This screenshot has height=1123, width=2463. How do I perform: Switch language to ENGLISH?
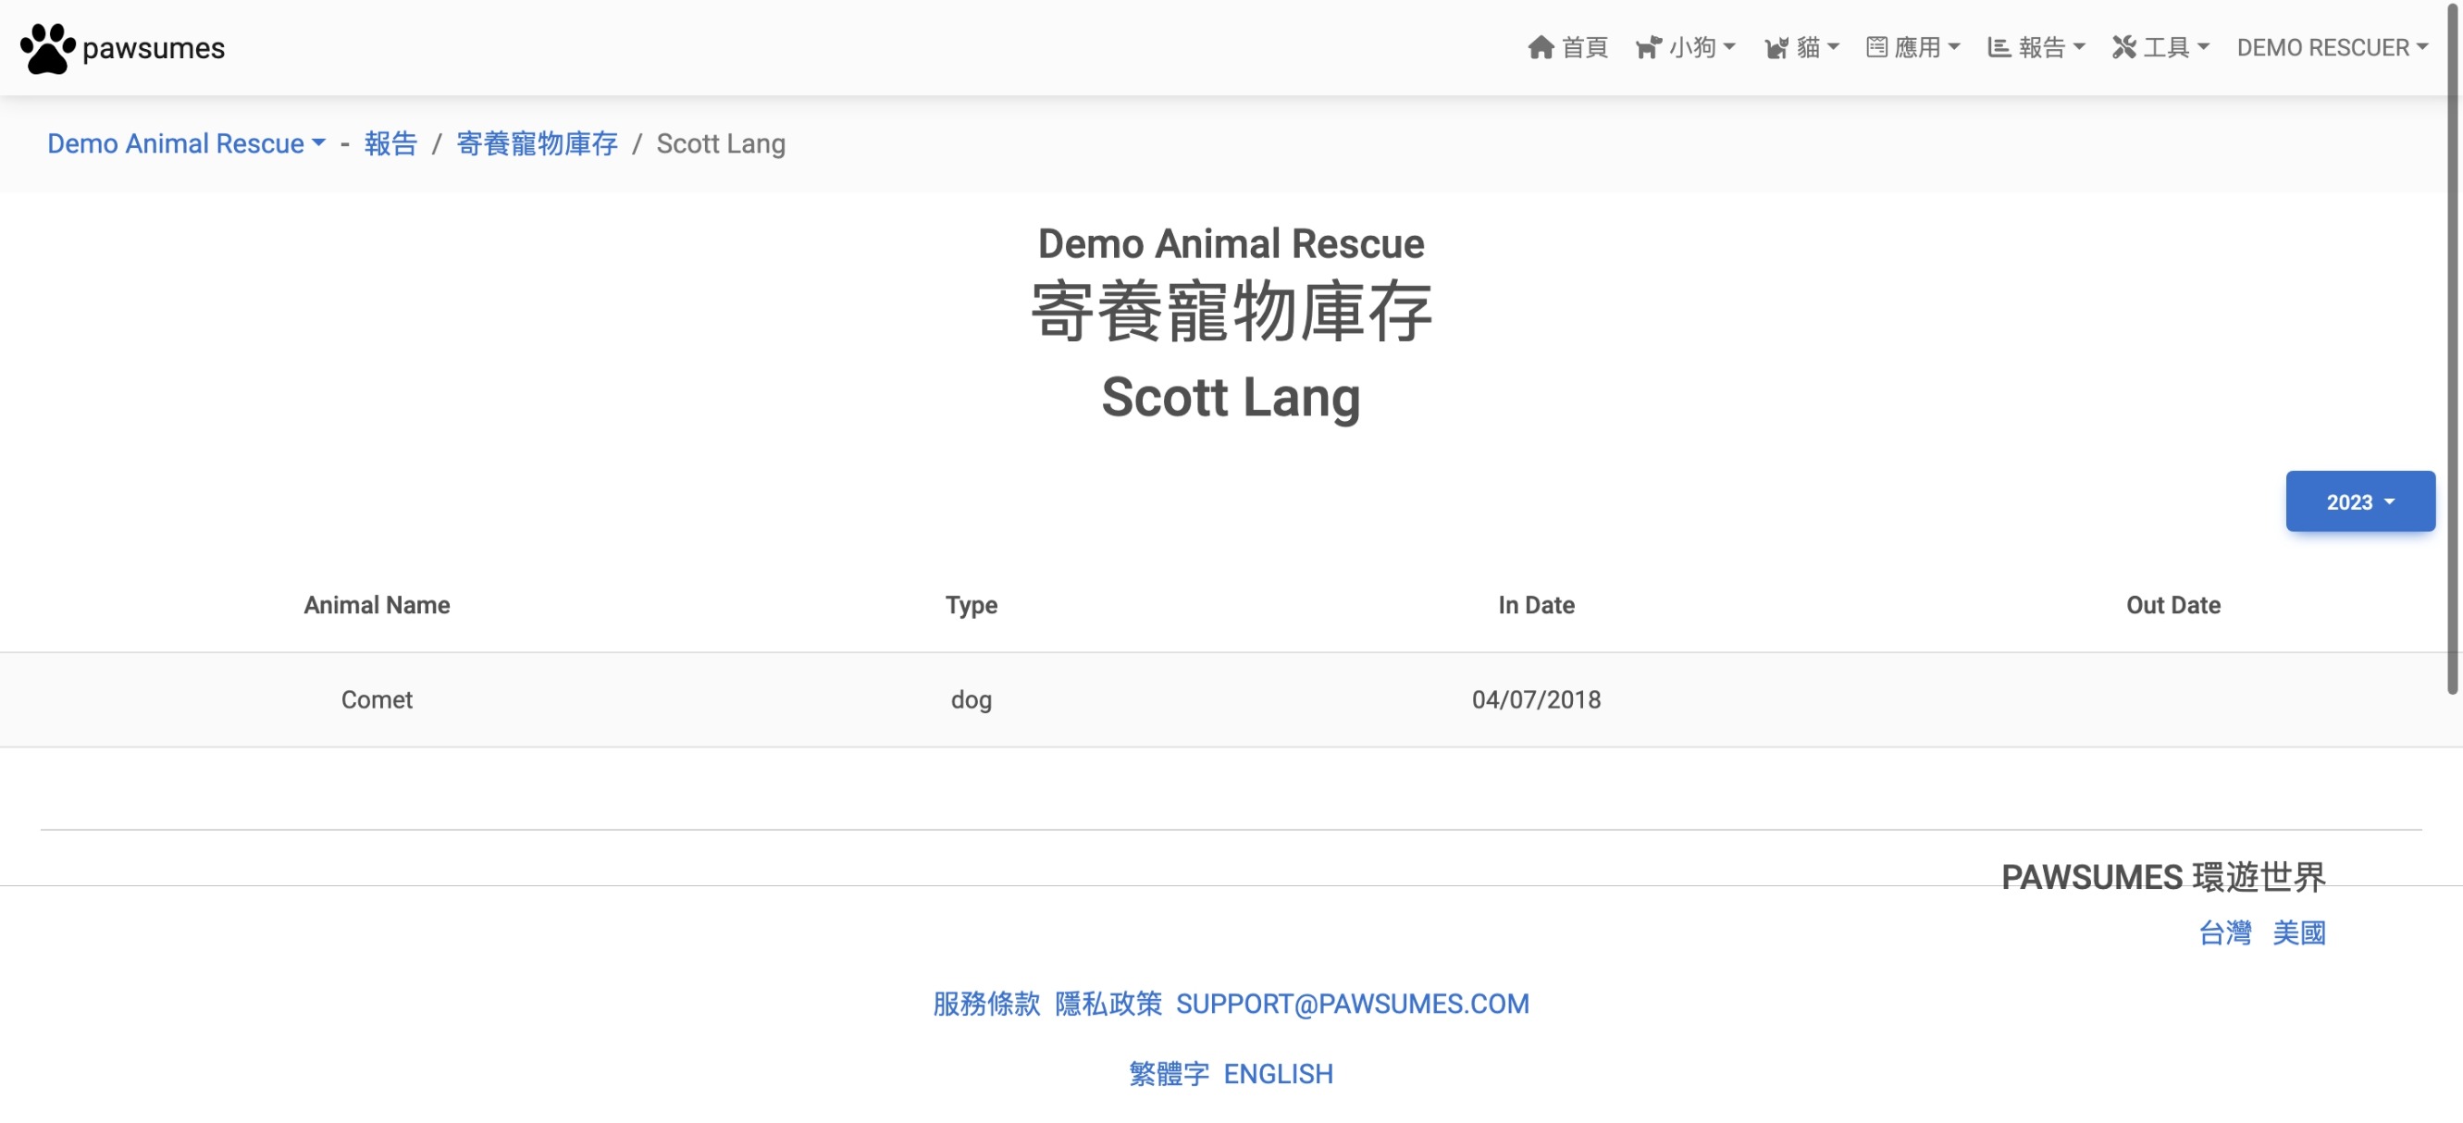(x=1278, y=1074)
